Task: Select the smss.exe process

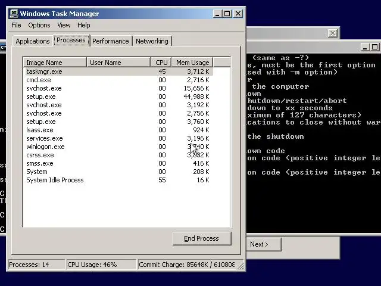Action: tap(118, 163)
